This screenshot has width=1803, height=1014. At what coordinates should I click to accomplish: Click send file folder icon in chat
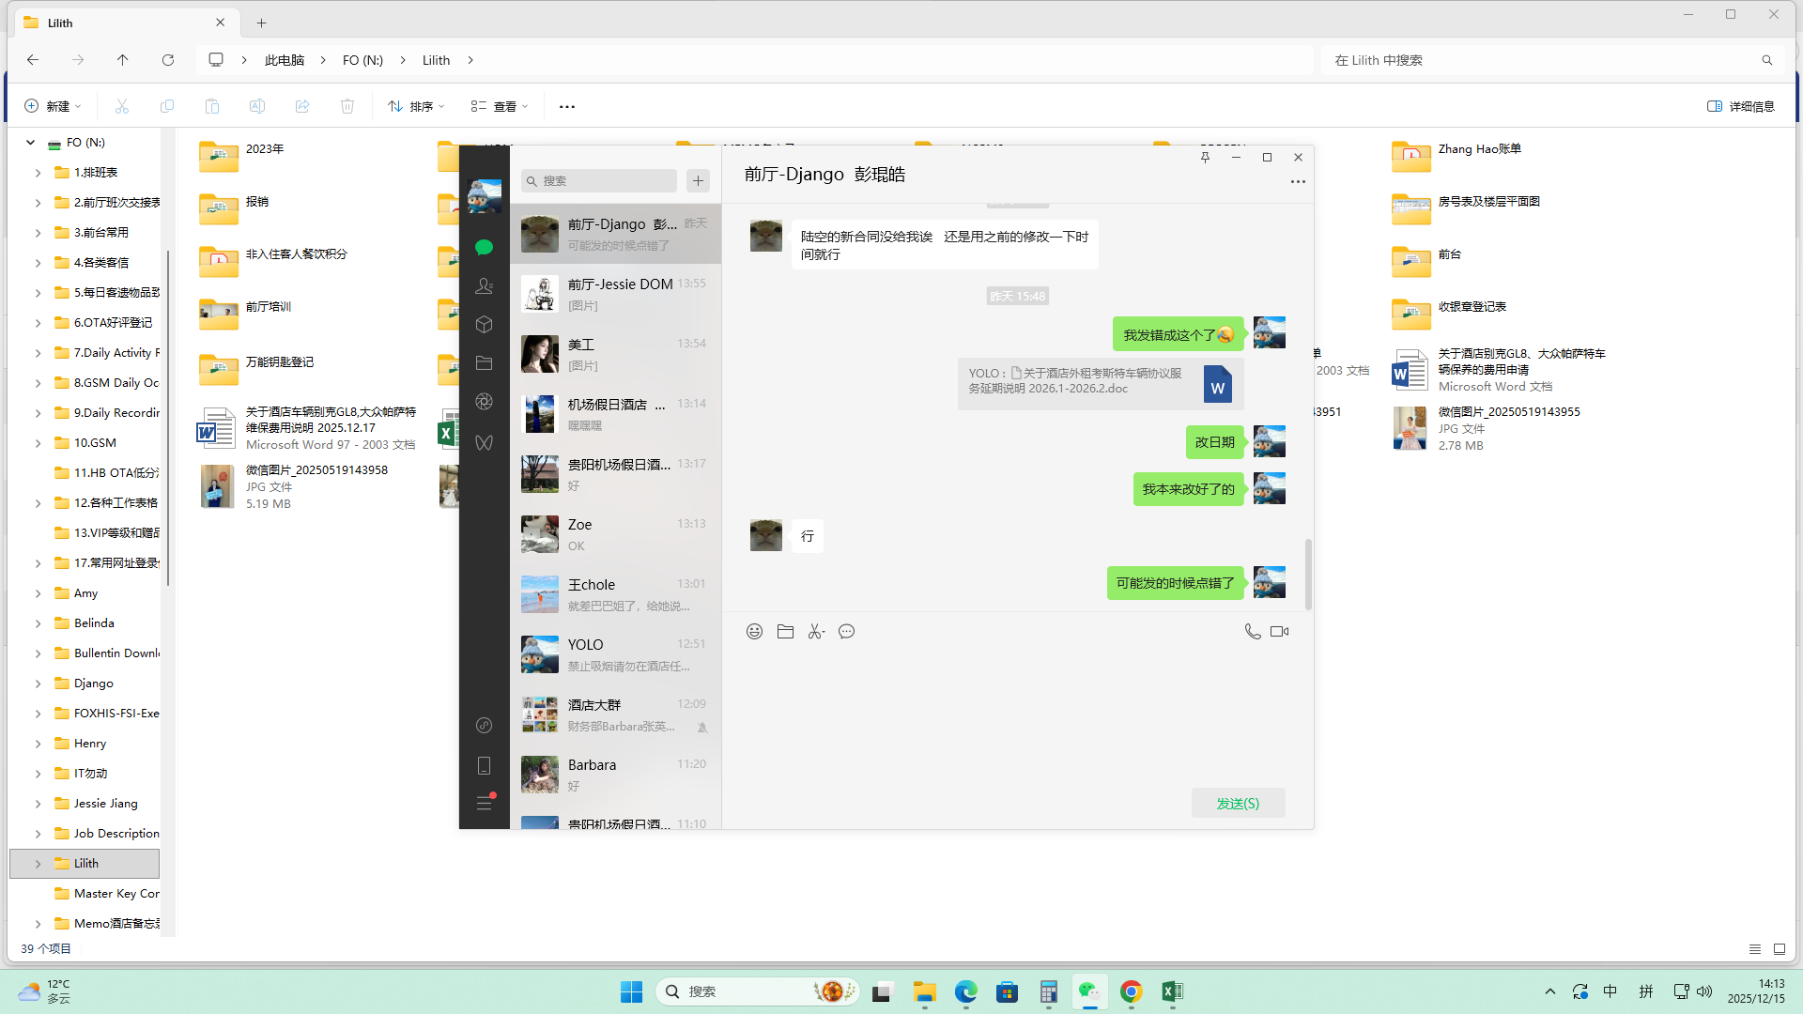tap(785, 632)
